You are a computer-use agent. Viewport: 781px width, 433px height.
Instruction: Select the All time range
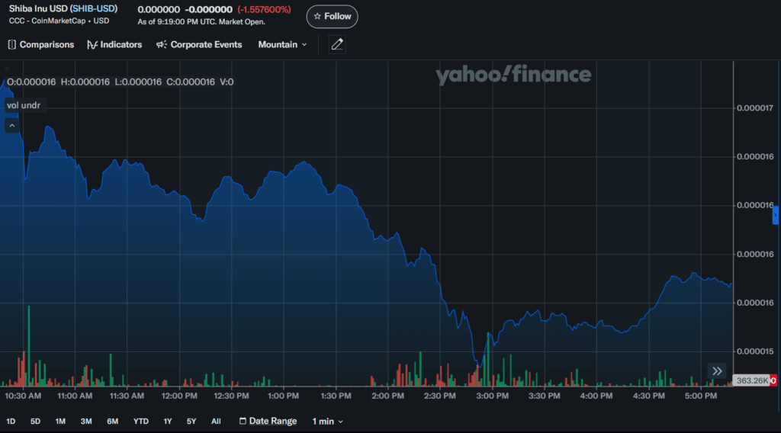point(216,421)
